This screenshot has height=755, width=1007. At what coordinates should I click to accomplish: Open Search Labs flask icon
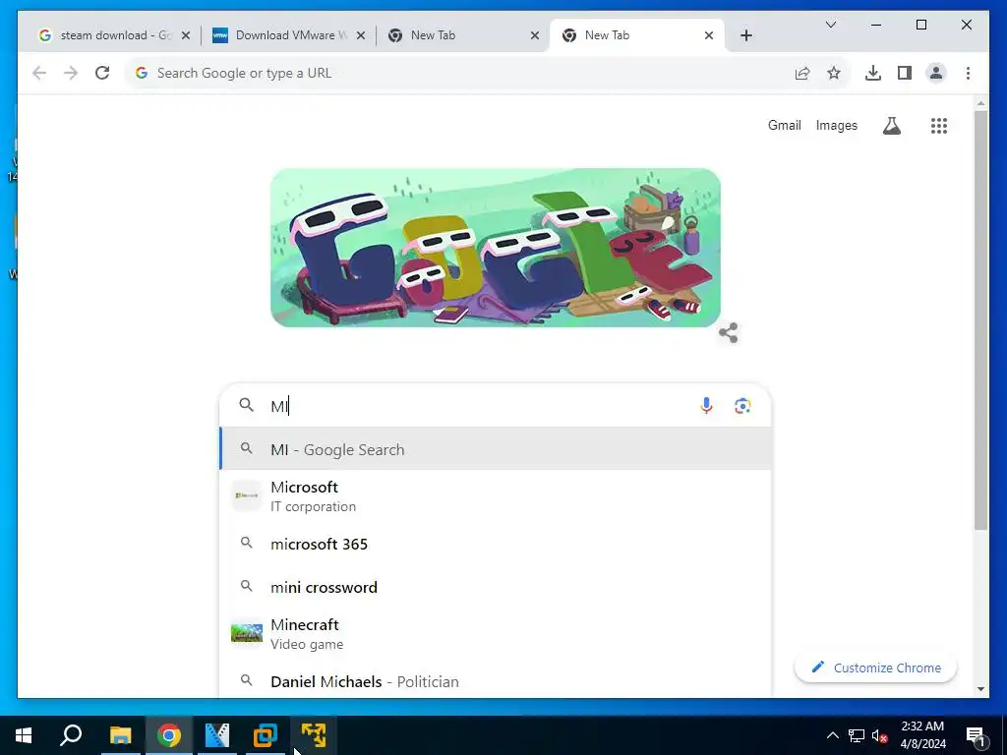[x=891, y=126]
